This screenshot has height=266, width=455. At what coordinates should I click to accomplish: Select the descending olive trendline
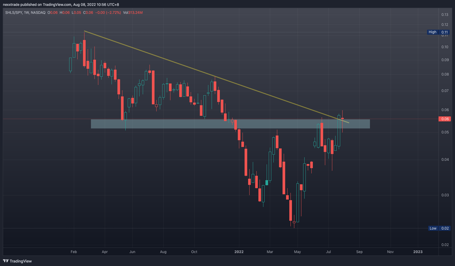(x=216, y=77)
